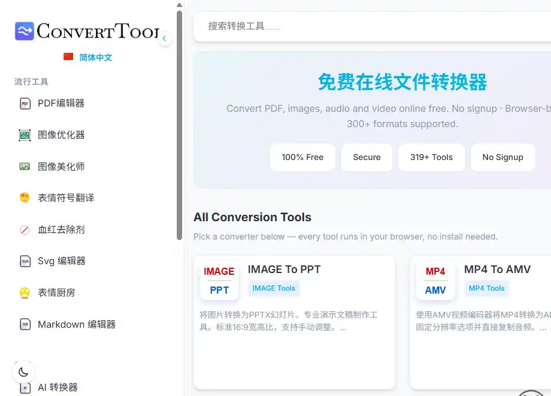Viewport: 551px width, 396px height.
Task: Click the 流行工具 section label
Action: pyautogui.click(x=31, y=82)
